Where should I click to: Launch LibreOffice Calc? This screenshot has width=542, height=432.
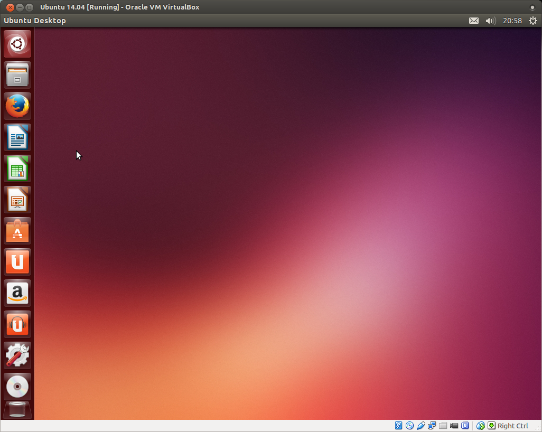[17, 168]
